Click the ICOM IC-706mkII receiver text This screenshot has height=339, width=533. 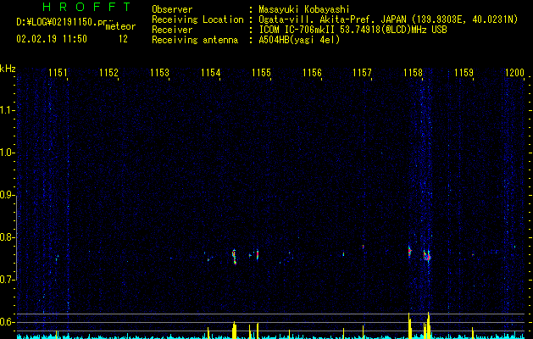296,30
